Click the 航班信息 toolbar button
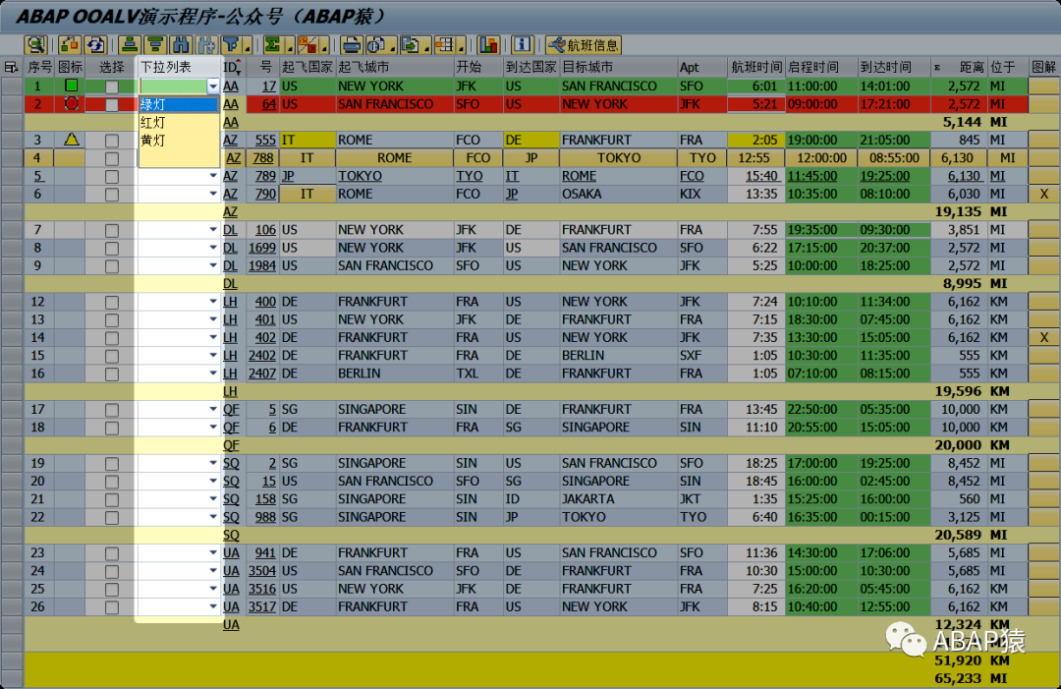Image resolution: width=1061 pixels, height=689 pixels. (584, 45)
